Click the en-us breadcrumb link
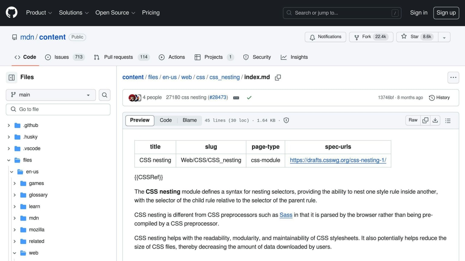This screenshot has width=465, height=261. click(170, 77)
